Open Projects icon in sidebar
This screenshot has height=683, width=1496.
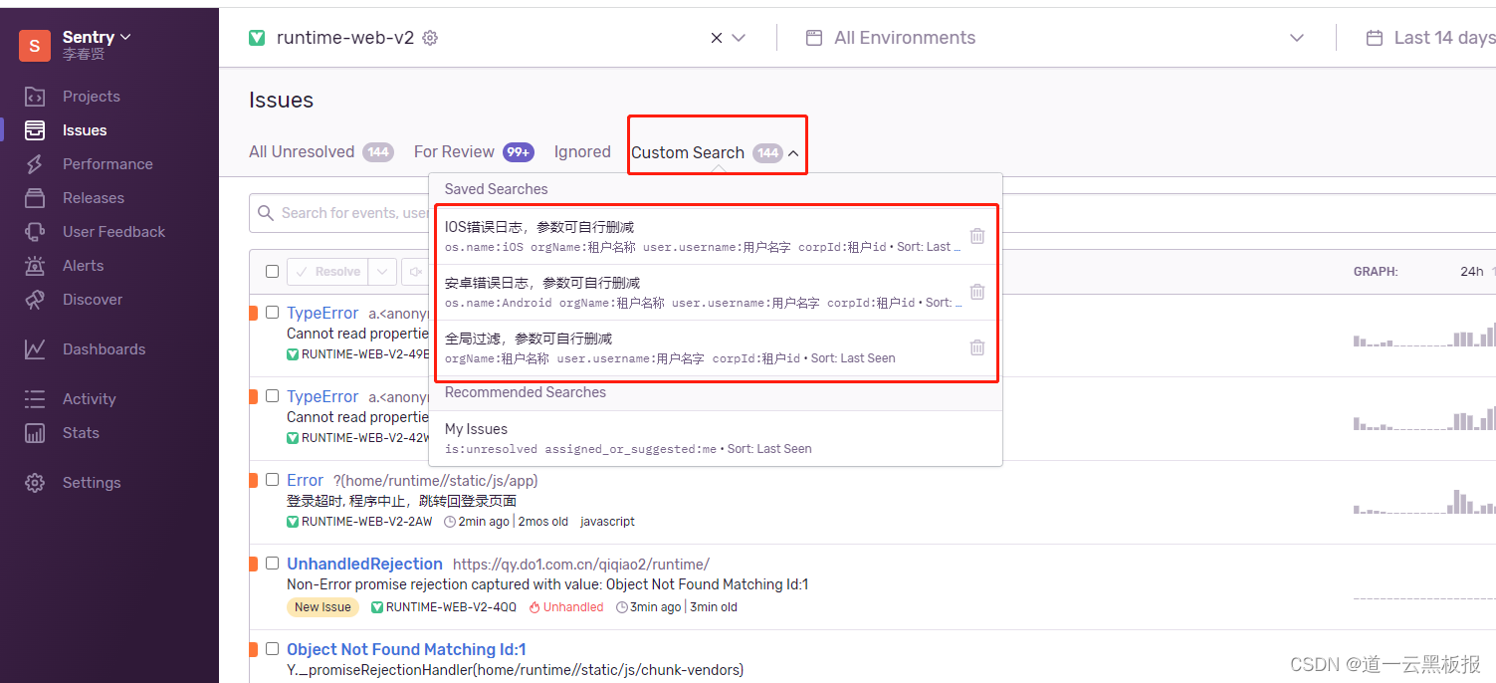point(35,97)
